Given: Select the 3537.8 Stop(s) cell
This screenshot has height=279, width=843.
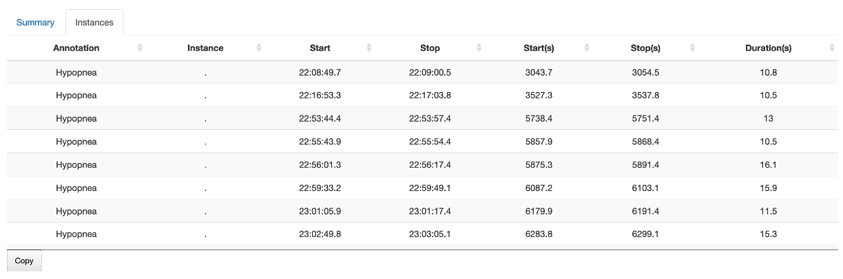Looking at the screenshot, I should tap(645, 96).
